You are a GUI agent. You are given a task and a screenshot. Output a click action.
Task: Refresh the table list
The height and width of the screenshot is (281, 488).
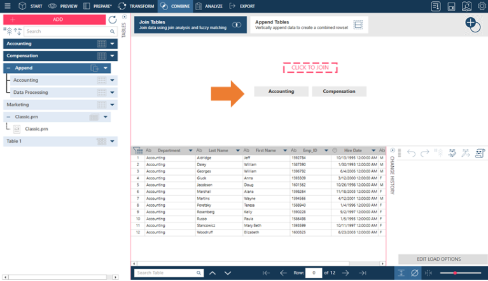point(113,20)
